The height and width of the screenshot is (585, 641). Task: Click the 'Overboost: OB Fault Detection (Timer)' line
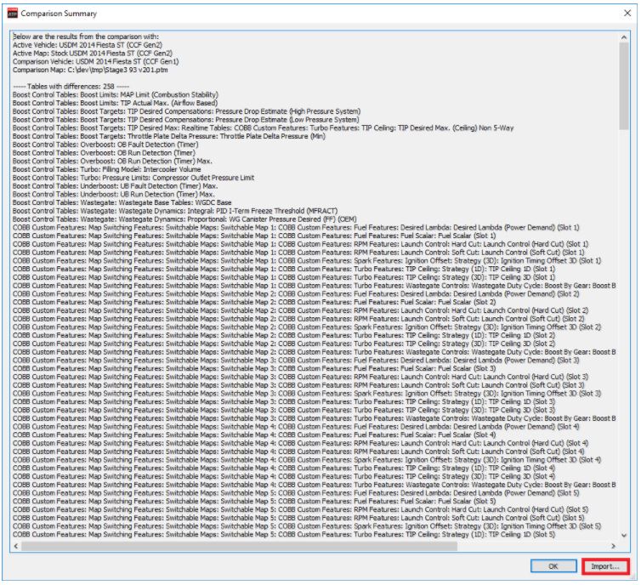[x=105, y=145]
